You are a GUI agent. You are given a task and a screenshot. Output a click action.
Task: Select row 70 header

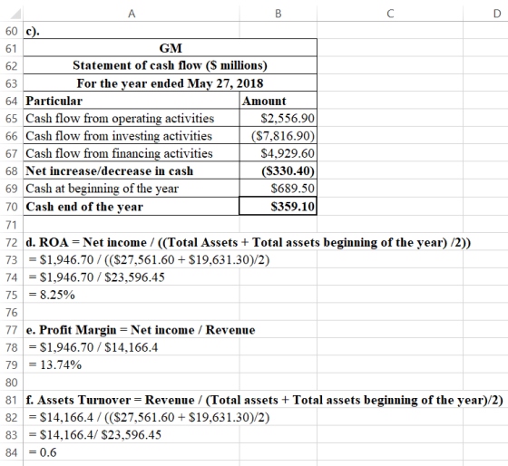pyautogui.click(x=12, y=207)
